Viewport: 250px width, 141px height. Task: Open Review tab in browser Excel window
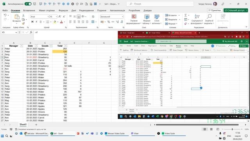click(178, 46)
